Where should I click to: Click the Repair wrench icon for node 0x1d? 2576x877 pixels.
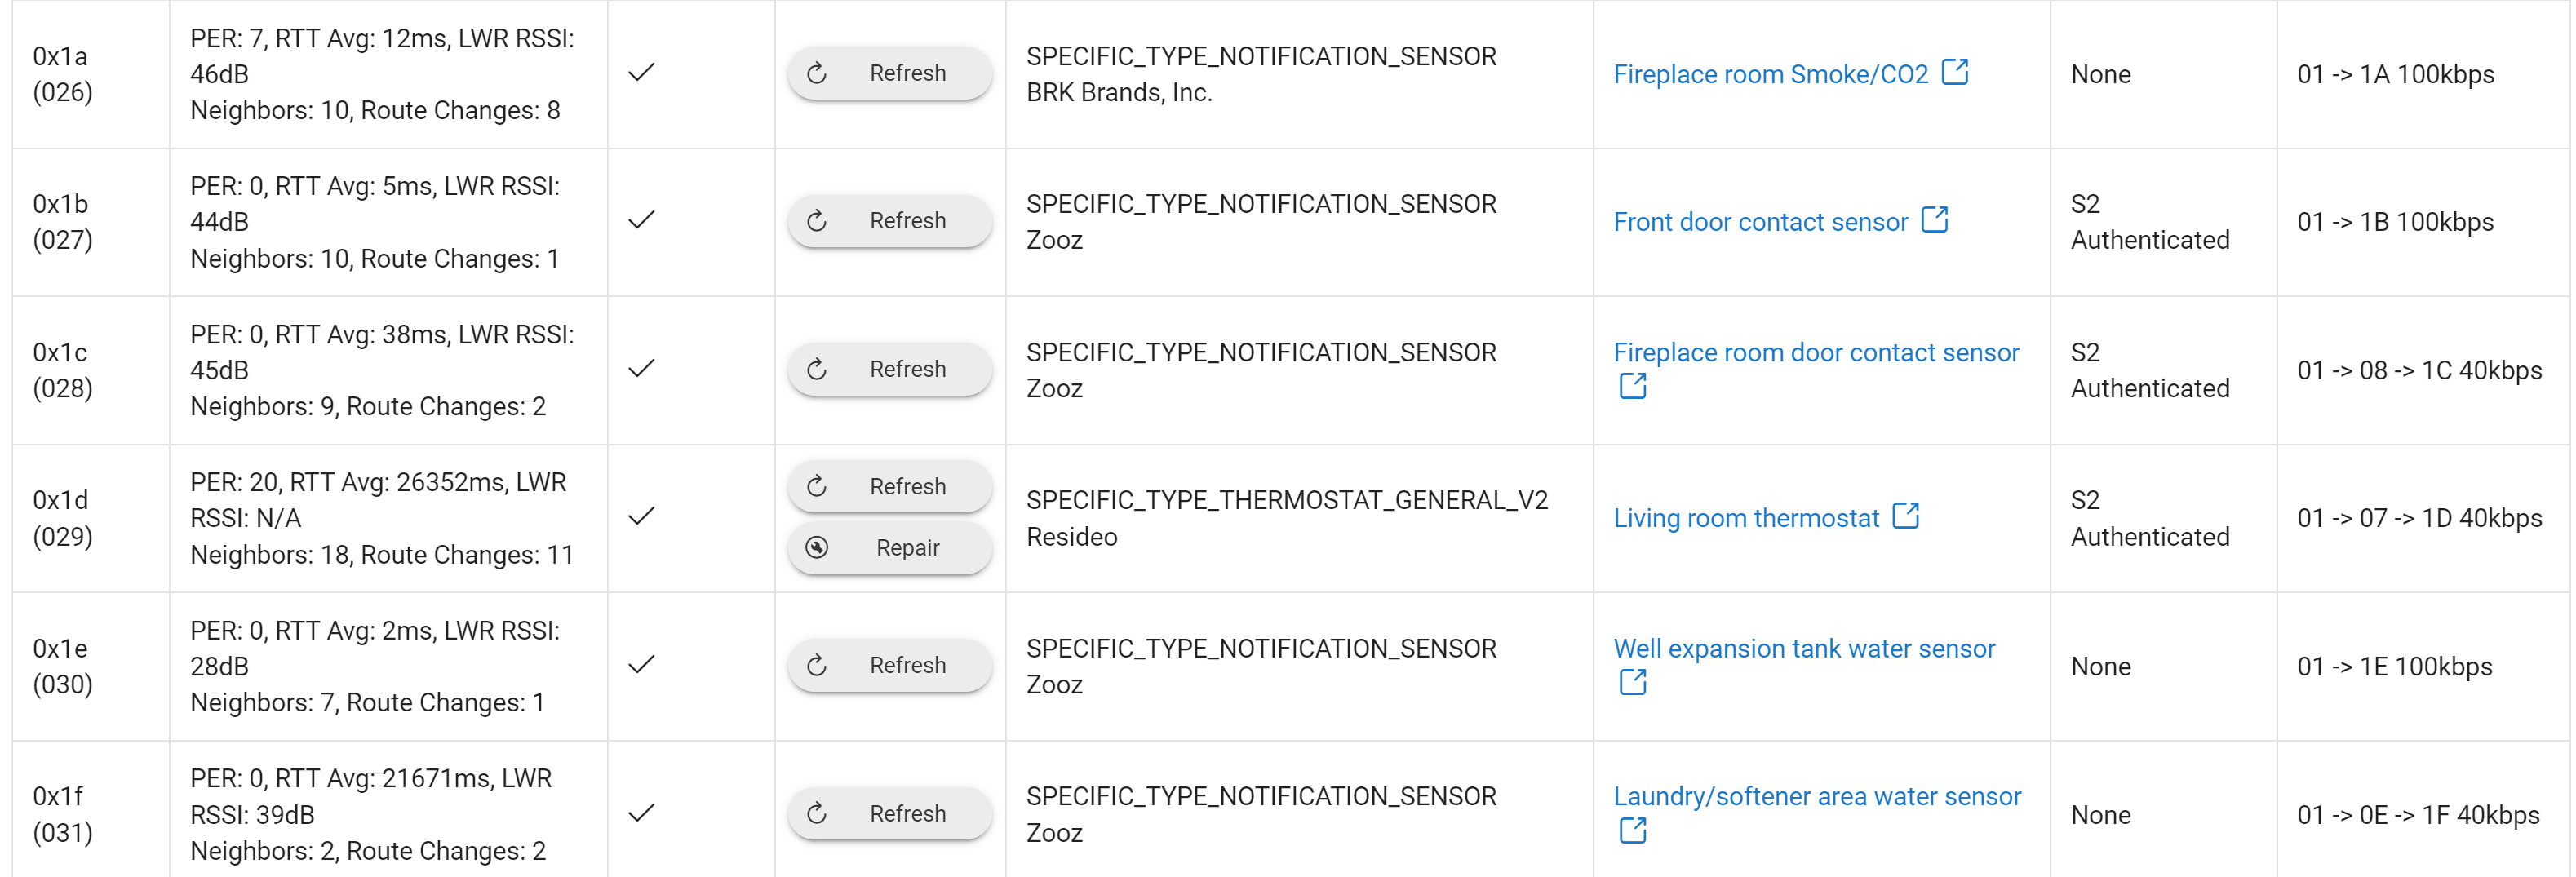pos(817,547)
